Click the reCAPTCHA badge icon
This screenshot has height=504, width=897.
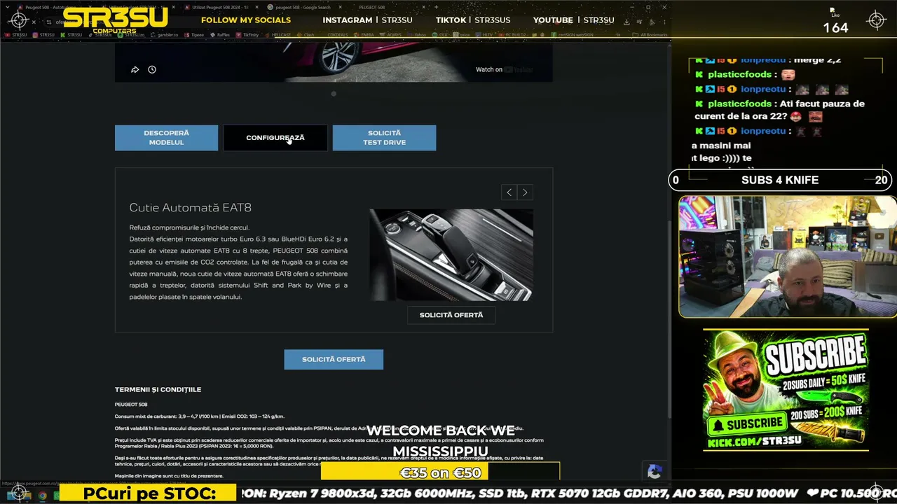pos(655,472)
